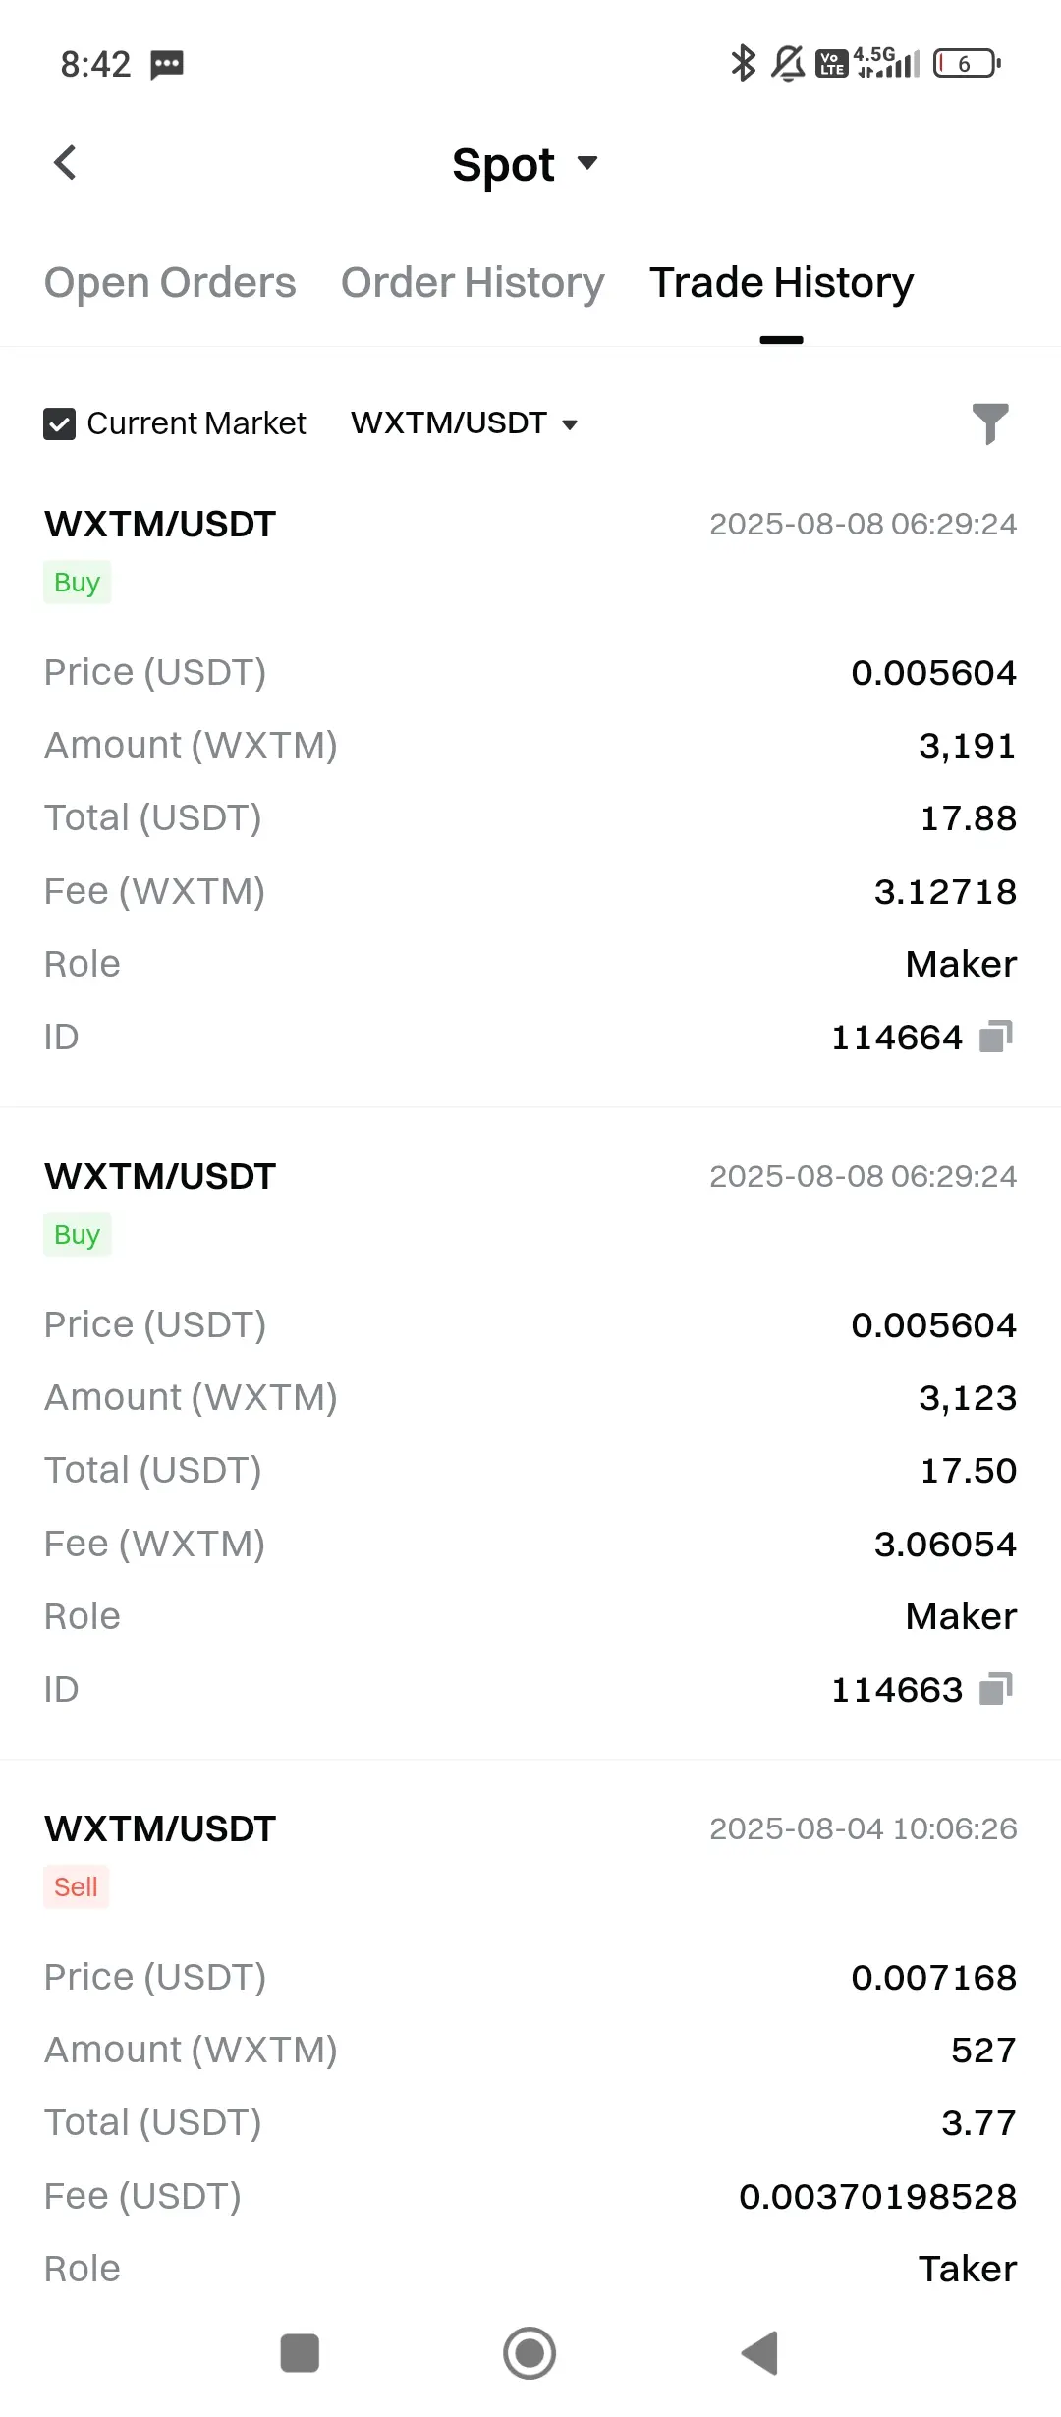Tap the battery indicator in status bar

pyautogui.click(x=967, y=64)
